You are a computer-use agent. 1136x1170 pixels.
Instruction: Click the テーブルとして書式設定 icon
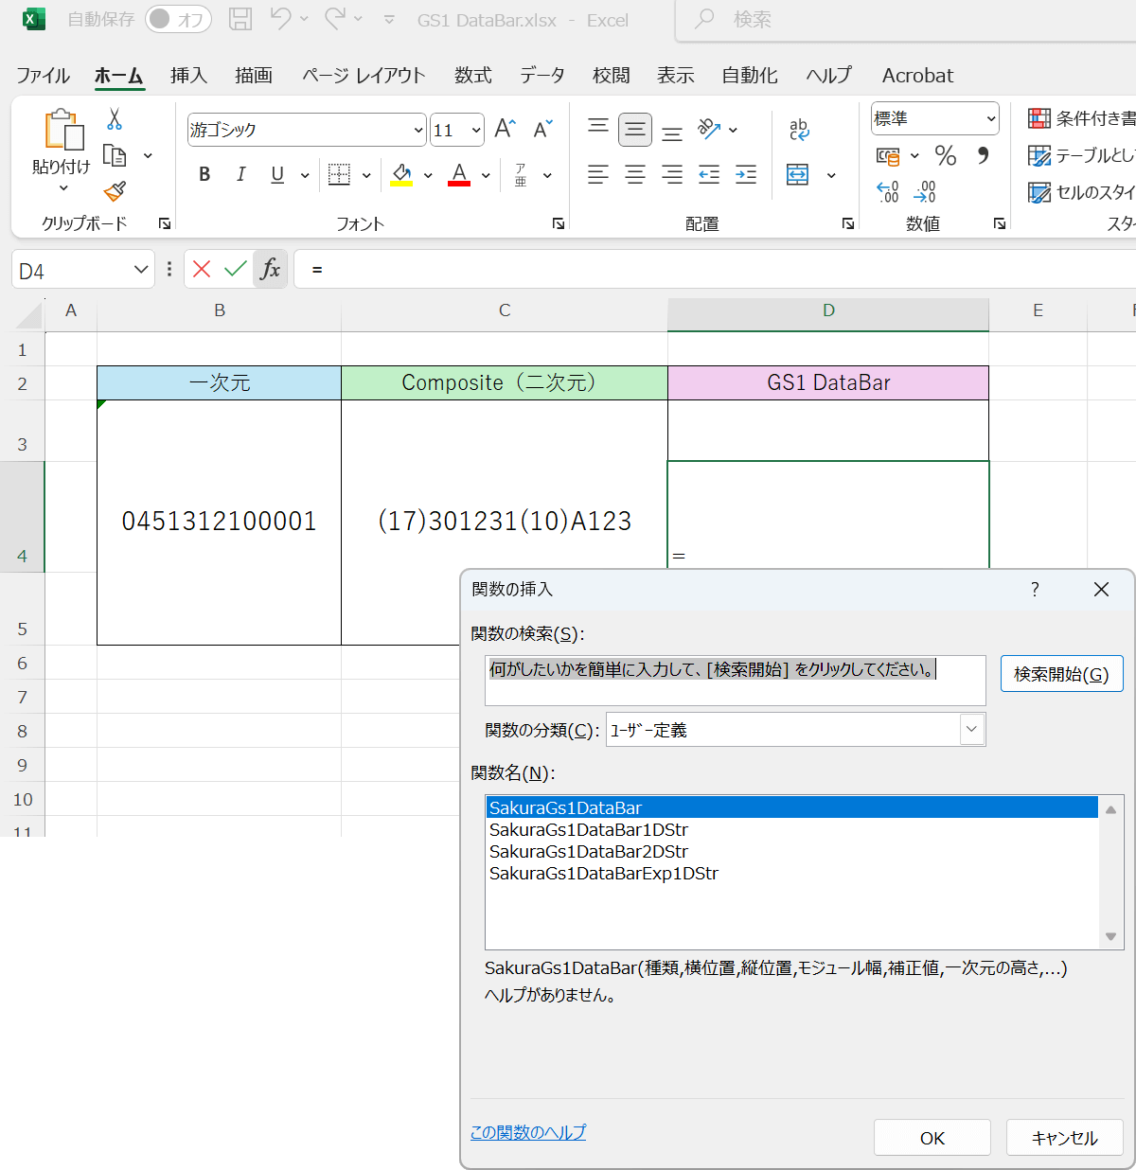pos(1038,155)
